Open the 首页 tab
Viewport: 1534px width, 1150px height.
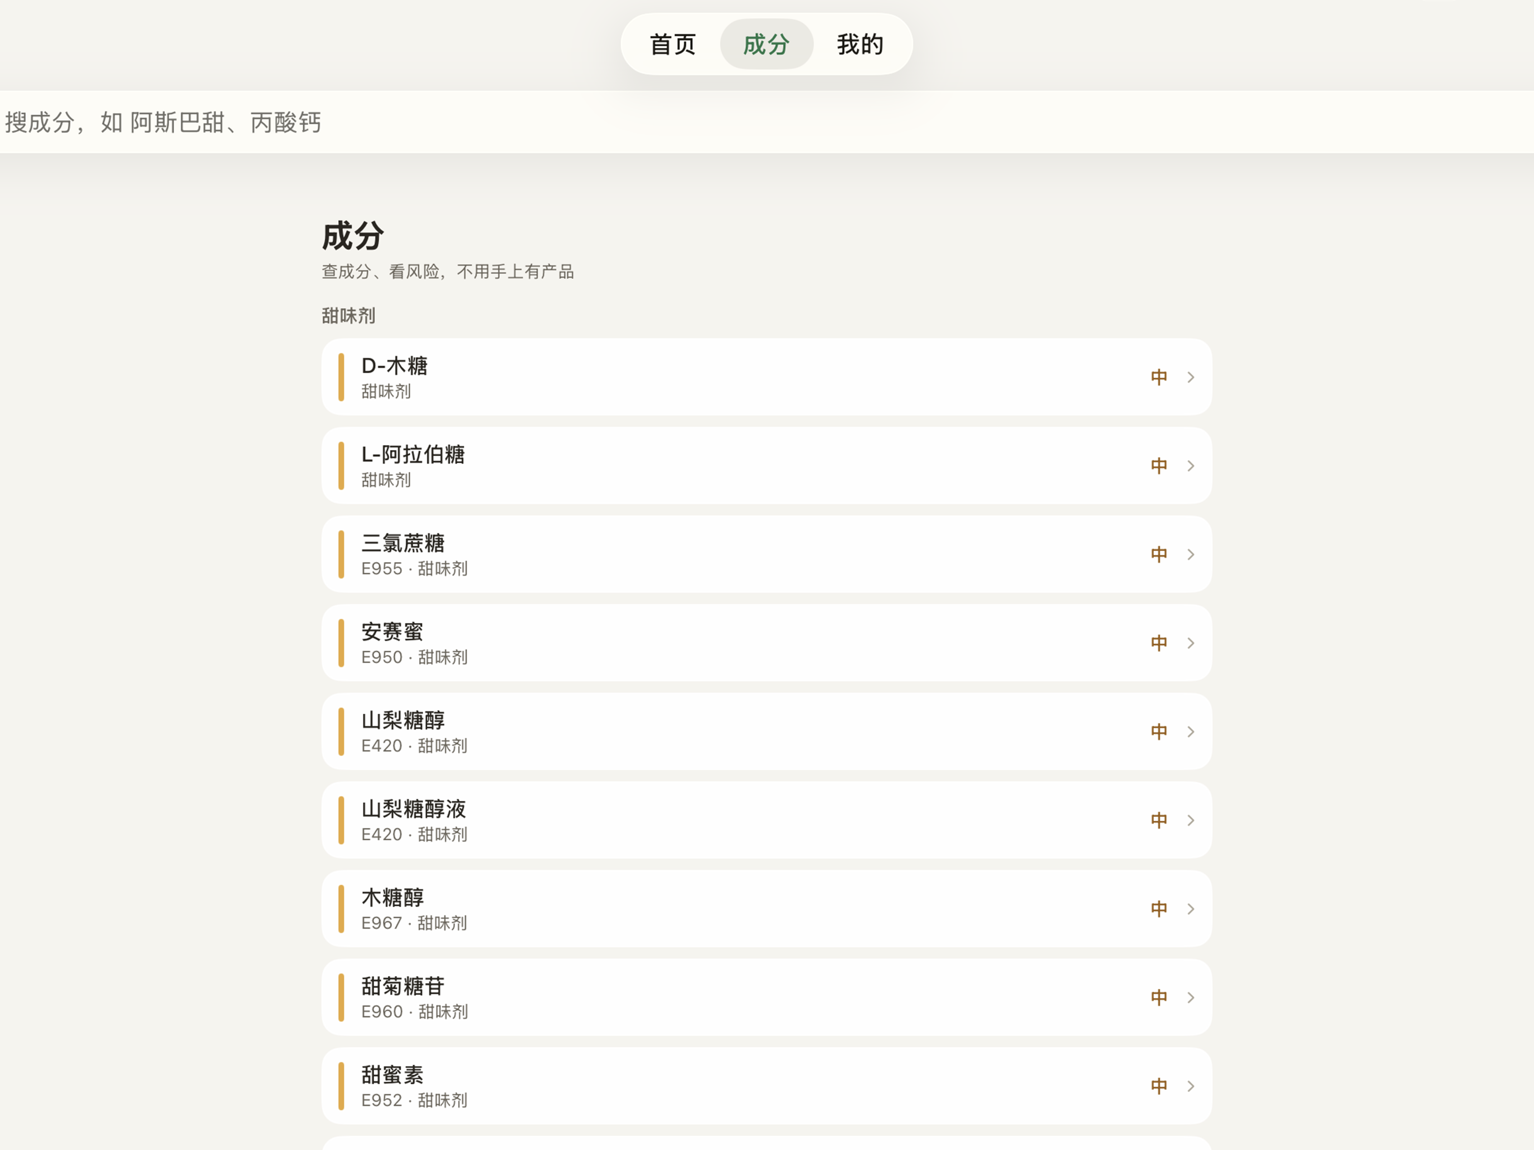tap(672, 45)
